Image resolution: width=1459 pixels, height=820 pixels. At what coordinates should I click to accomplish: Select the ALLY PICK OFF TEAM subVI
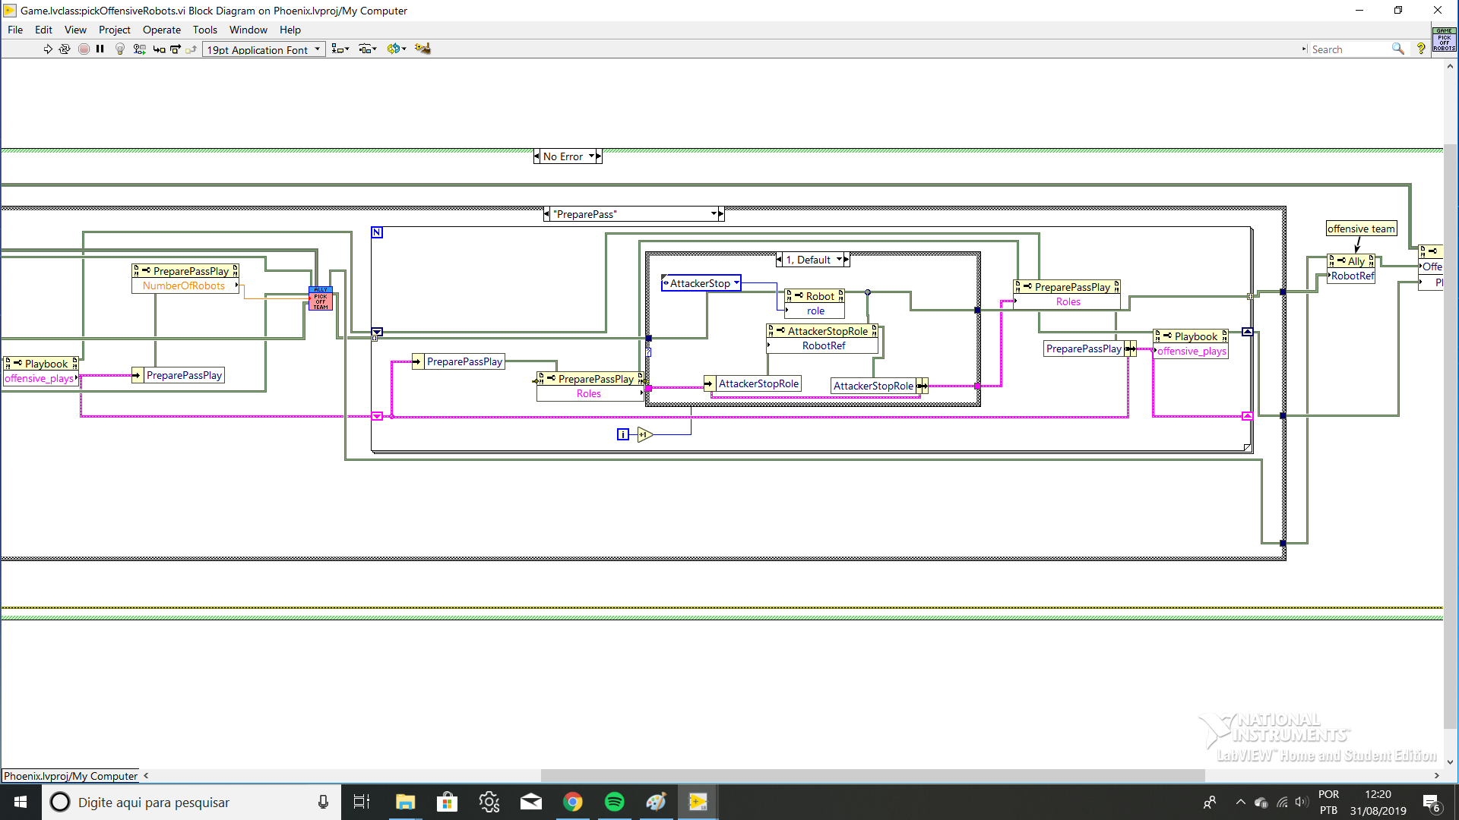tap(321, 298)
